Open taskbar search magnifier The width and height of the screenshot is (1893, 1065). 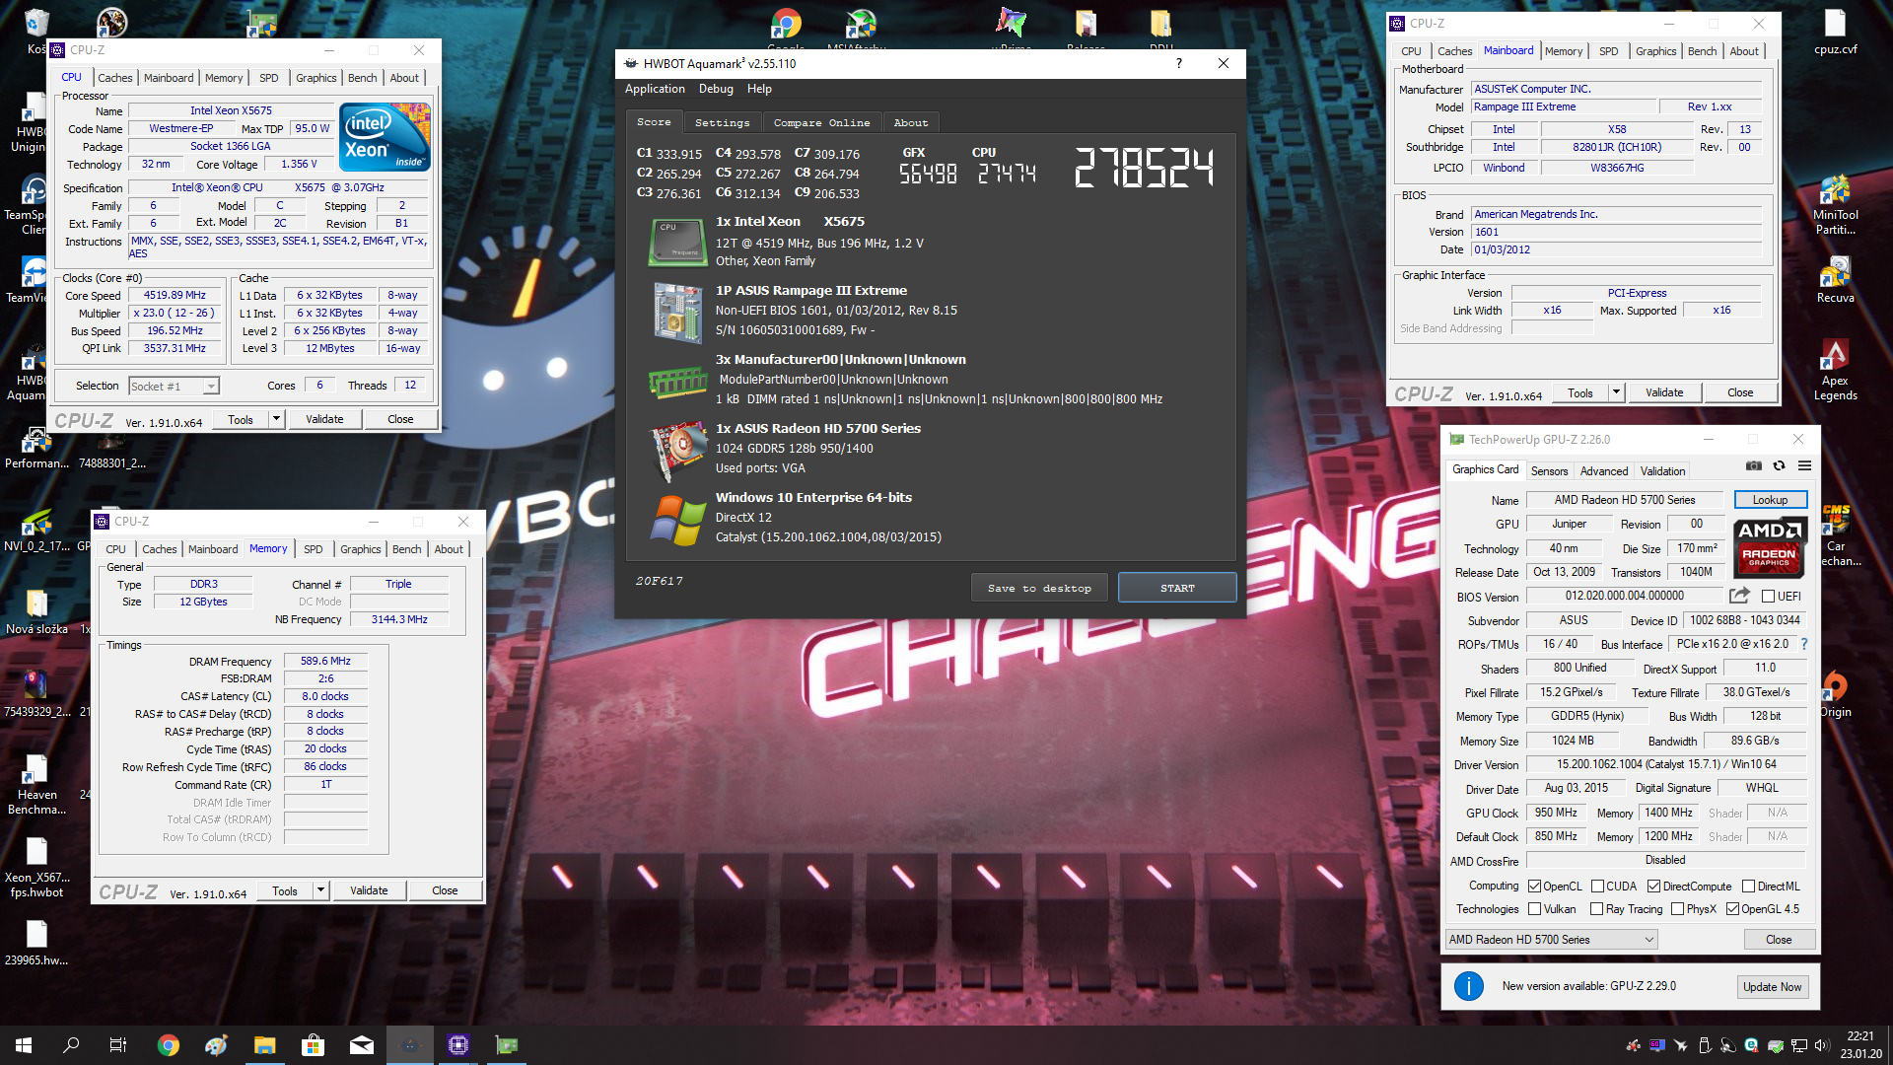click(x=71, y=1045)
